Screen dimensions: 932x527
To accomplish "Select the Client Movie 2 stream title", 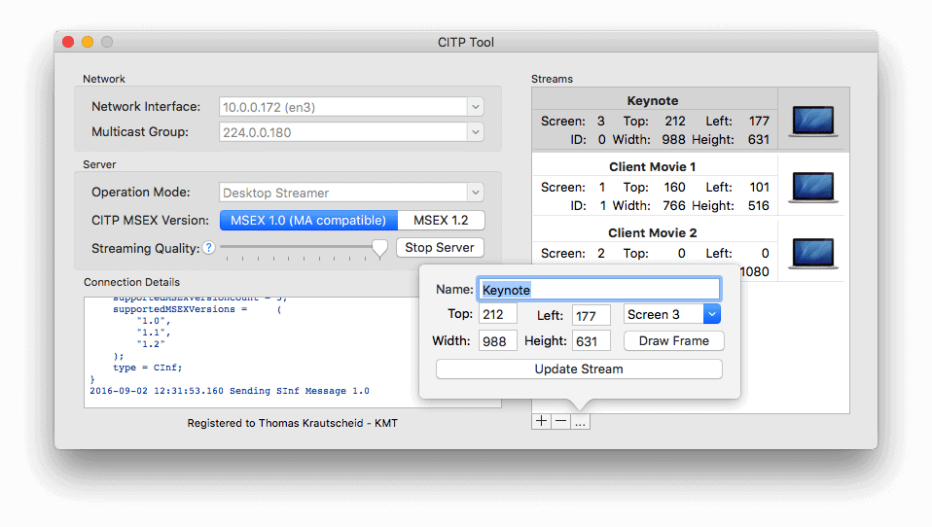I will [652, 233].
